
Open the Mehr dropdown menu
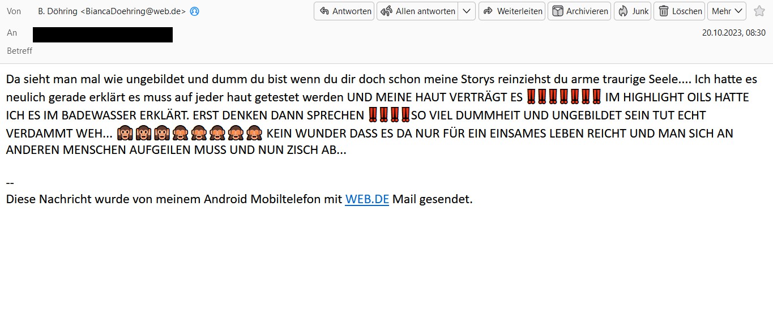tap(727, 11)
